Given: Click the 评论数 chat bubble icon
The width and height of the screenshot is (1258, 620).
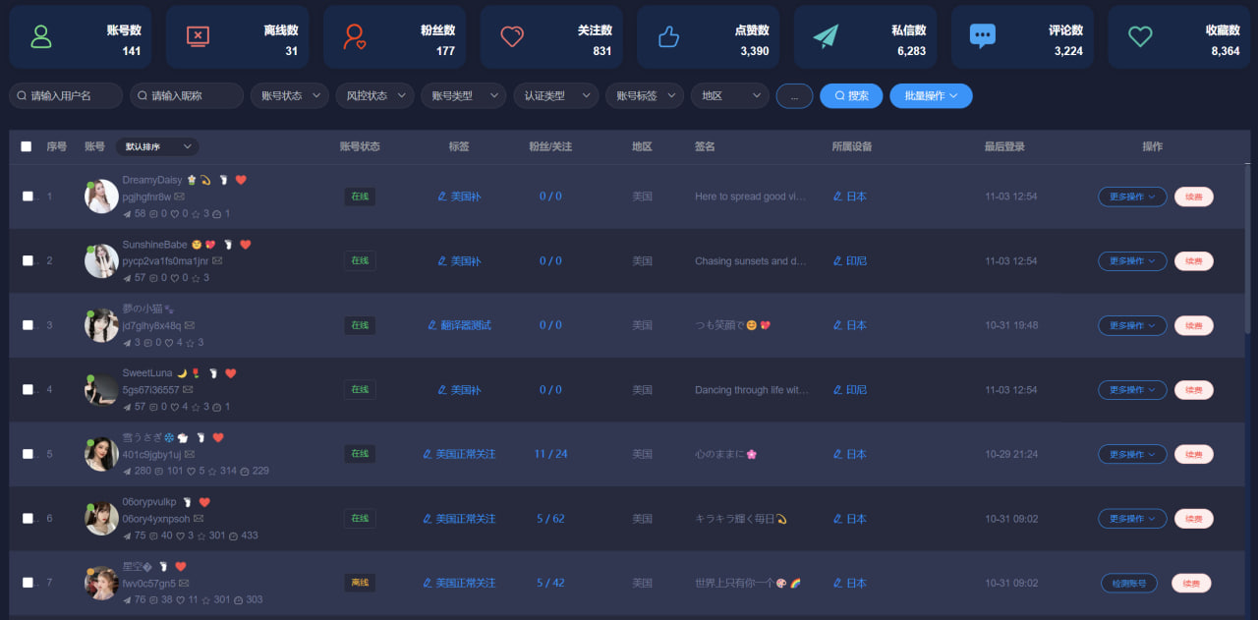Looking at the screenshot, I should point(982,36).
